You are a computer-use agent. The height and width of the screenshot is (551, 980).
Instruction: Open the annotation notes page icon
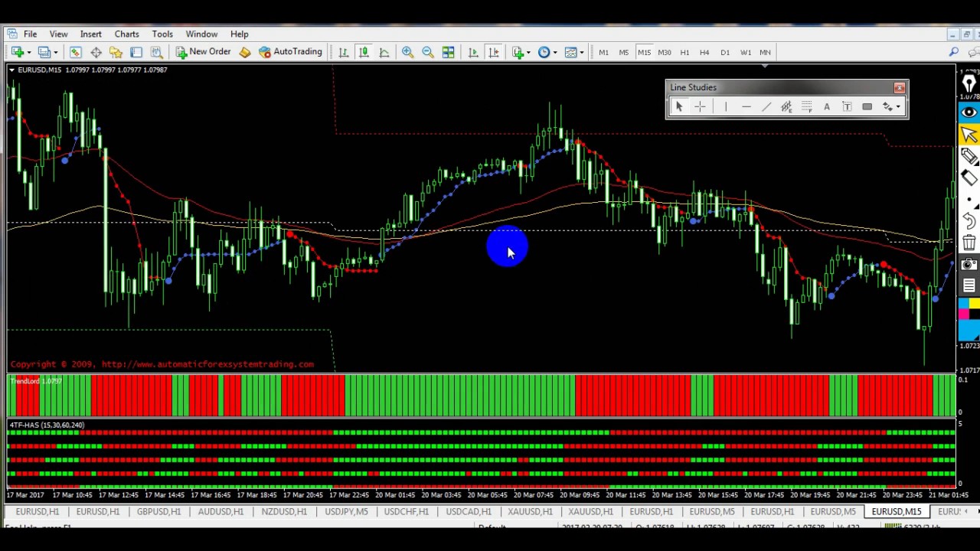coord(969,285)
